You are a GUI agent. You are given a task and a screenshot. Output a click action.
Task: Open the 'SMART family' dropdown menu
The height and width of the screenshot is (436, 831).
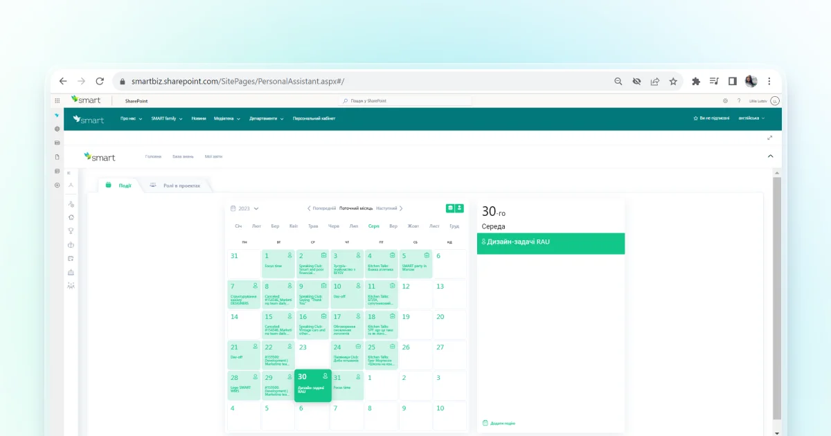click(167, 118)
